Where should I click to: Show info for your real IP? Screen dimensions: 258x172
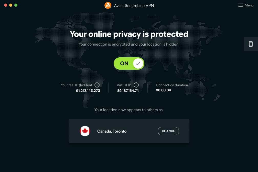tap(97, 85)
